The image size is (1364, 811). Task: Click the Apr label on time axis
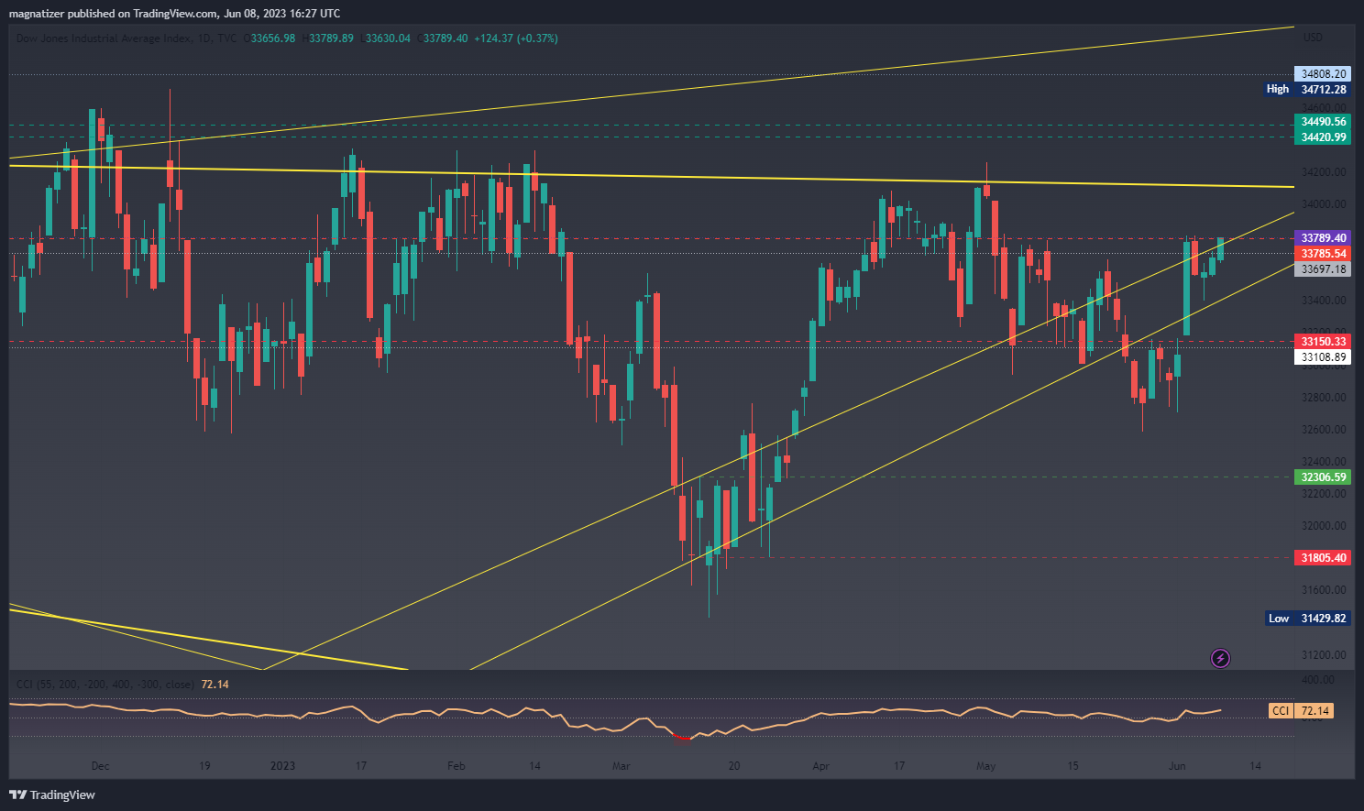click(x=820, y=766)
